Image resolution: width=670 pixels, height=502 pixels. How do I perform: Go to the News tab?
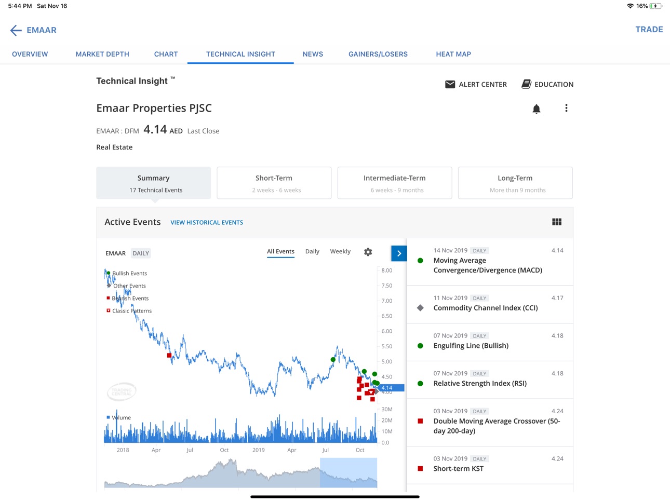pos(313,54)
